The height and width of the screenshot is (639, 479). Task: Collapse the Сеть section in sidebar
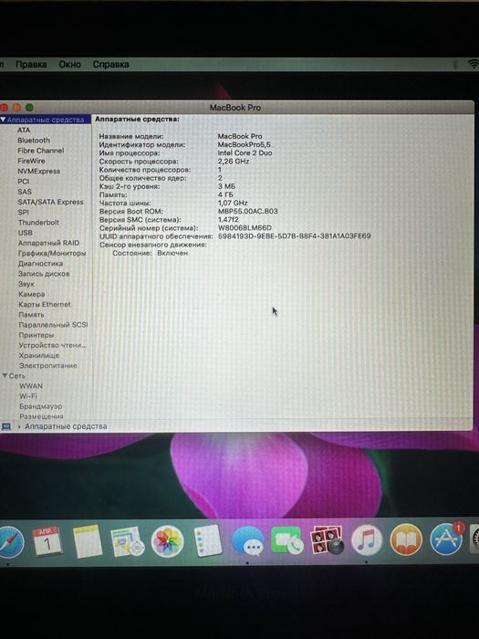[x=5, y=375]
